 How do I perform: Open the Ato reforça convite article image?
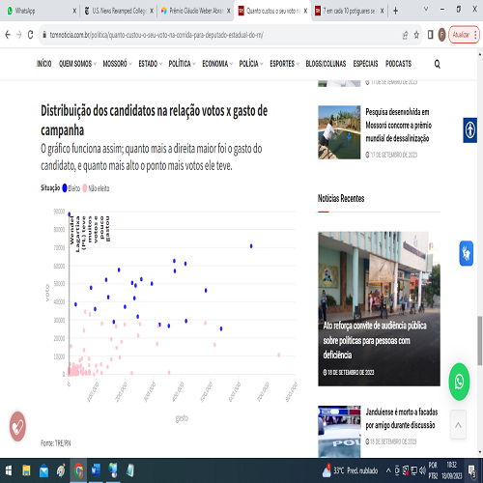(379, 308)
